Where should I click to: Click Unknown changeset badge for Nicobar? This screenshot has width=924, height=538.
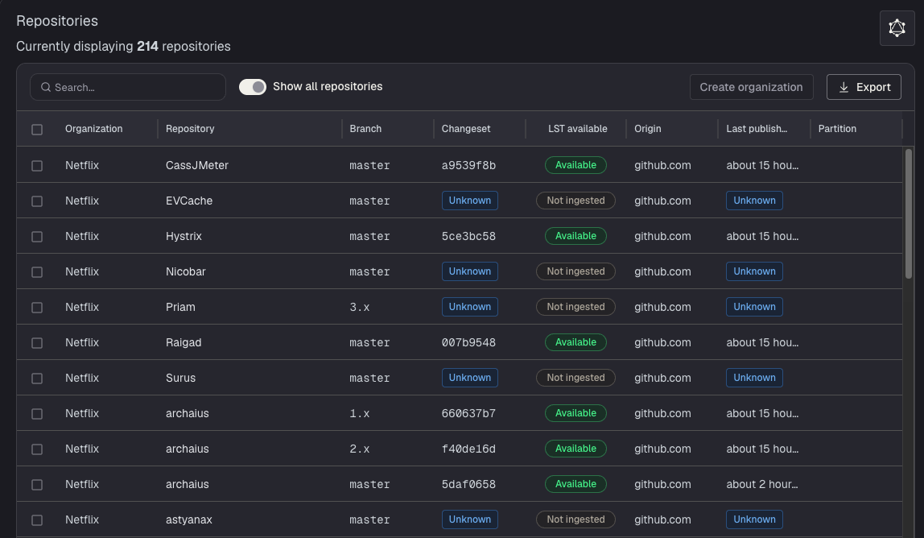(470, 271)
